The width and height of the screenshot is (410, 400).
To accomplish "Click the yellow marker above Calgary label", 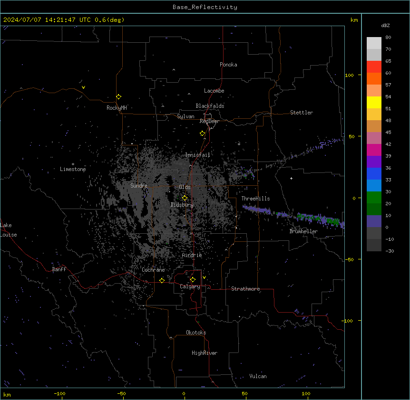I will click(193, 280).
